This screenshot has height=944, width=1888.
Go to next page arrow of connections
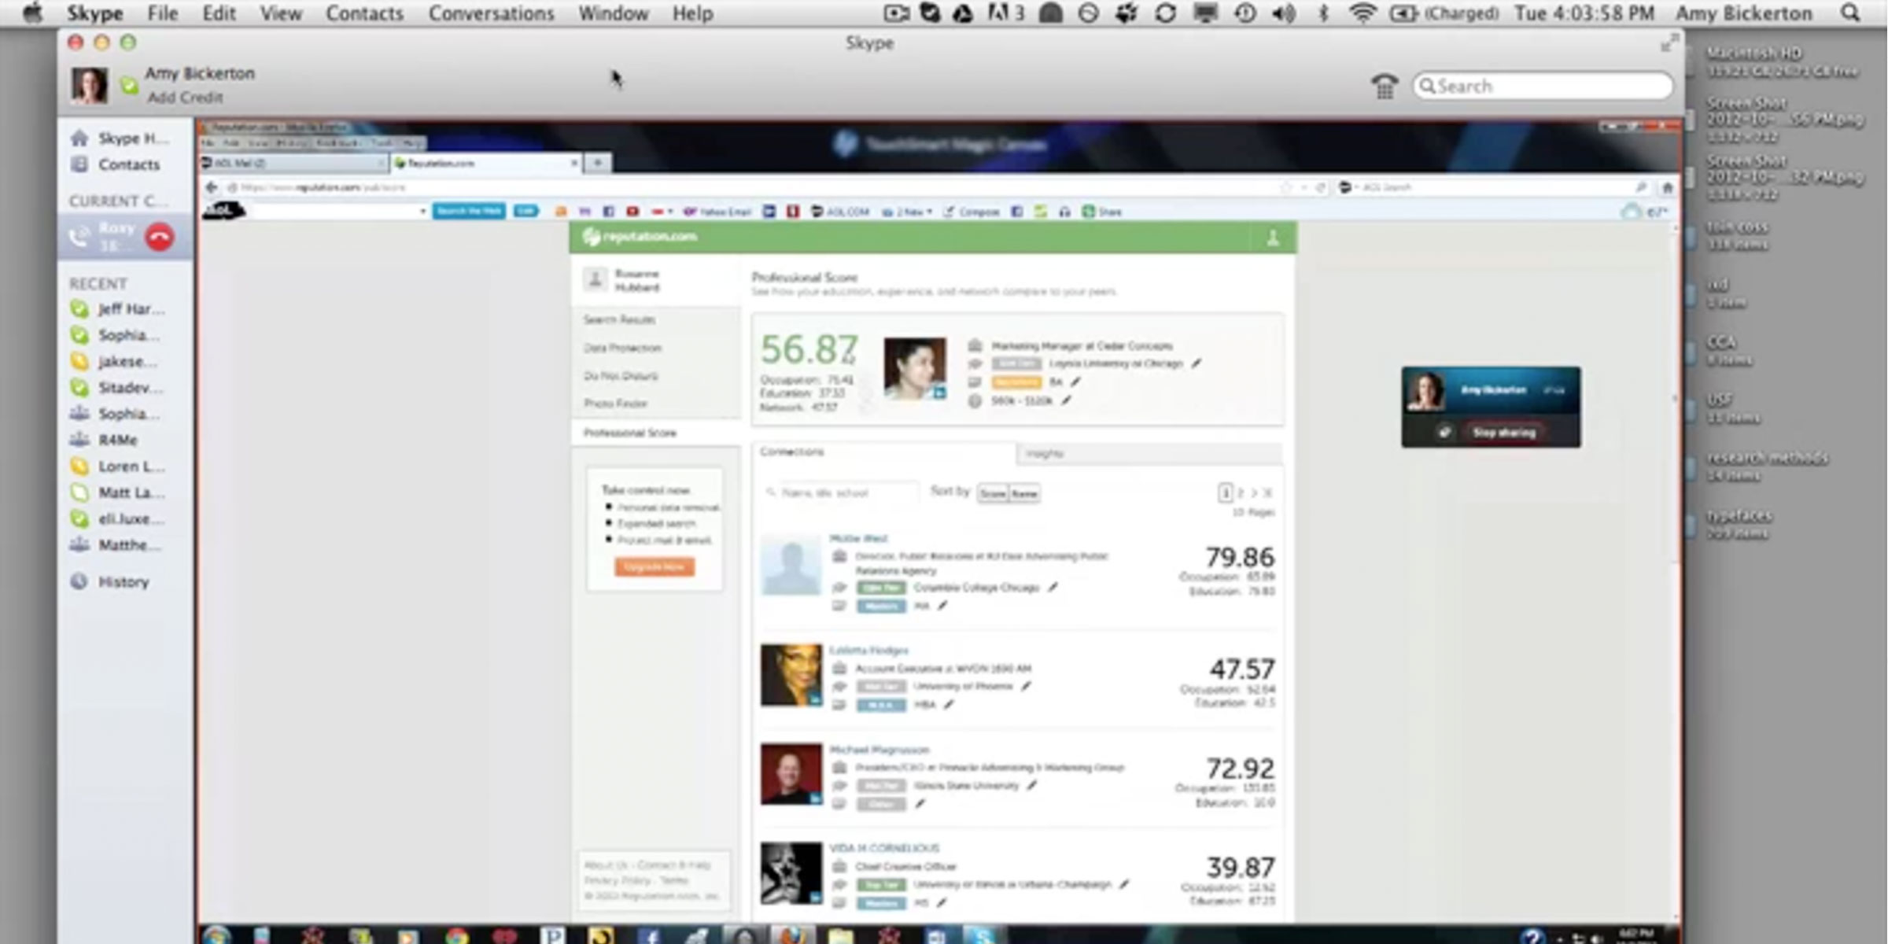click(1254, 493)
